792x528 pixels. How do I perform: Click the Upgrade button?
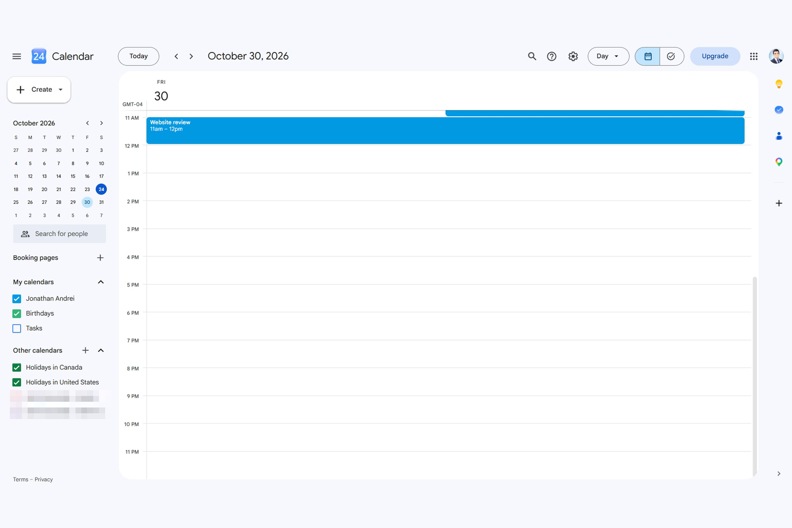[x=715, y=56]
